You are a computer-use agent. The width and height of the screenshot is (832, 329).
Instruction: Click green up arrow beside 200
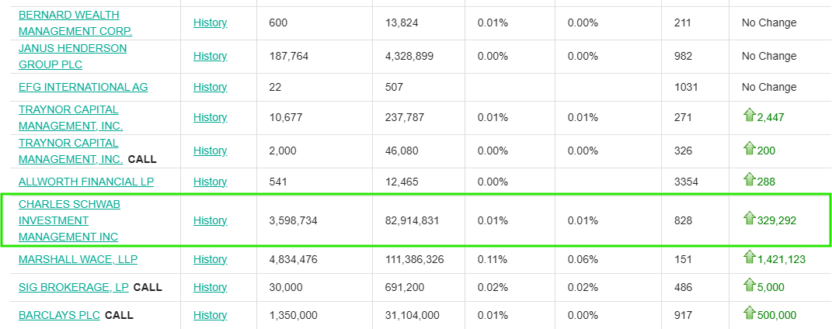(749, 149)
